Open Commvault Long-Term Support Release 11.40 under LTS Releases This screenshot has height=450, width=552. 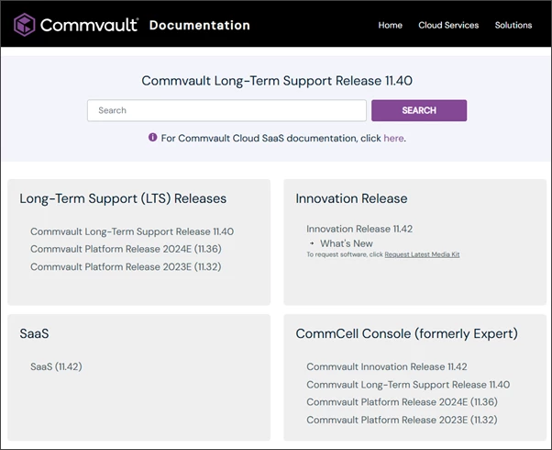coord(132,231)
